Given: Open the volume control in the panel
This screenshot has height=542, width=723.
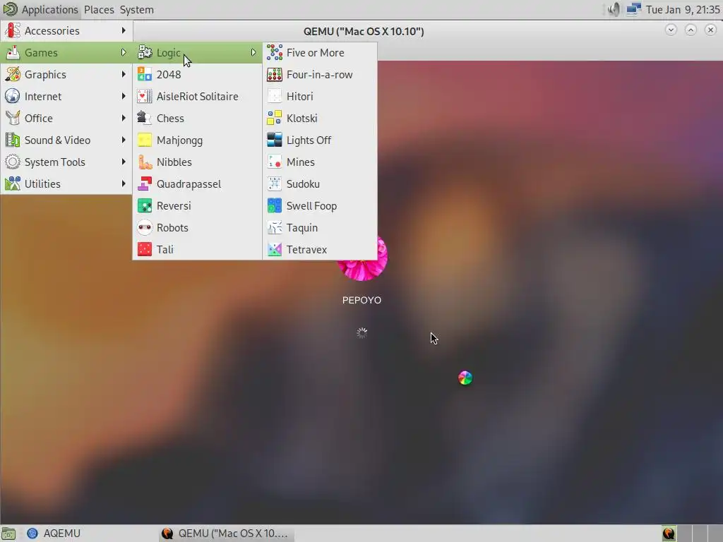Looking at the screenshot, I should tap(614, 9).
